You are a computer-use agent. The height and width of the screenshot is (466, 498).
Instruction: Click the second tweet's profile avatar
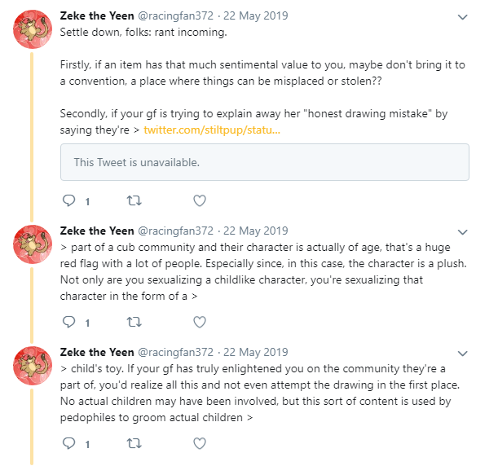click(x=32, y=246)
